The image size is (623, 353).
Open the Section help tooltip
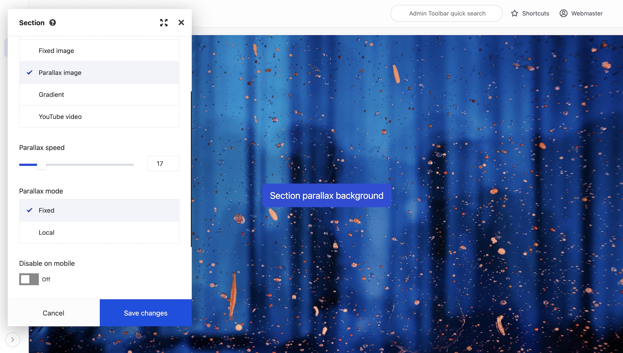[52, 23]
